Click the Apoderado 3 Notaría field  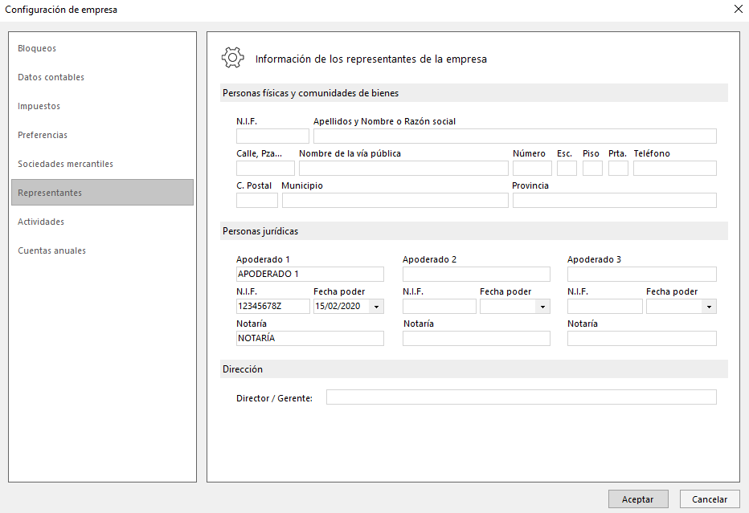(x=642, y=338)
